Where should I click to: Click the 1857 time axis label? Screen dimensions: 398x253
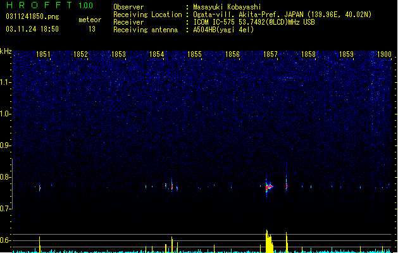pyautogui.click(x=271, y=54)
